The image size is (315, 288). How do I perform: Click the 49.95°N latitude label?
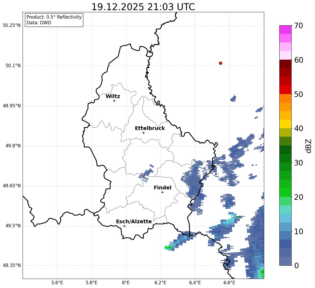point(11,106)
